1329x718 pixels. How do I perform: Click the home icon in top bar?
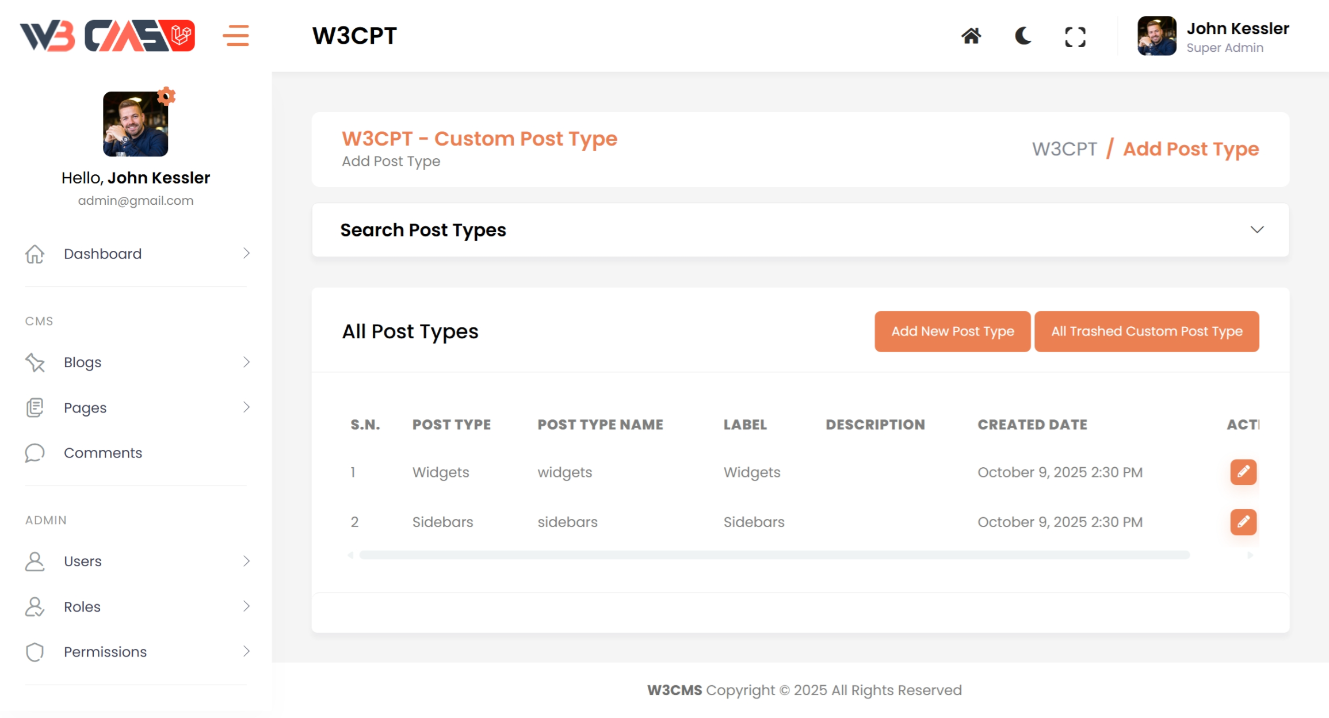pos(971,36)
